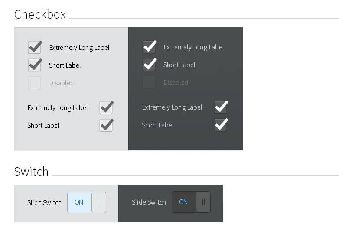Click the disabled checkbox in dark panel
Screen dimensions: 339x234
pyautogui.click(x=149, y=82)
